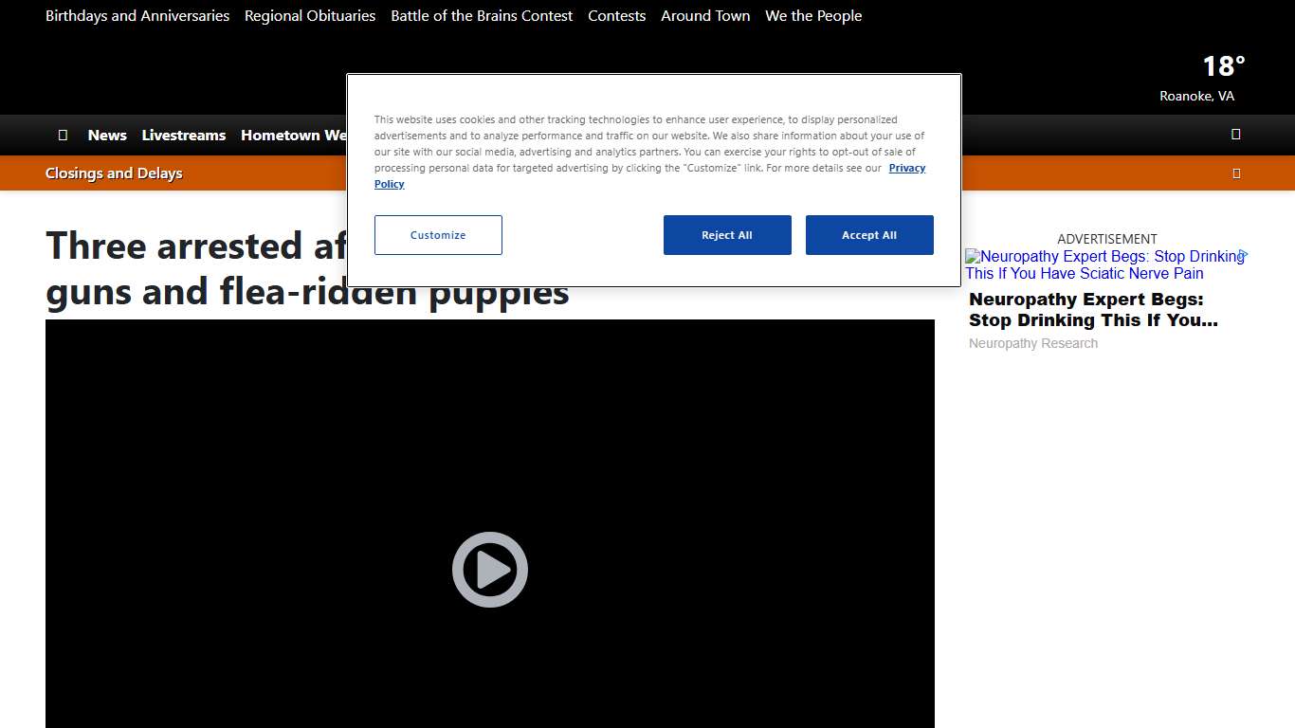This screenshot has height=728, width=1295.
Task: Reject all cookies
Action: click(x=726, y=235)
